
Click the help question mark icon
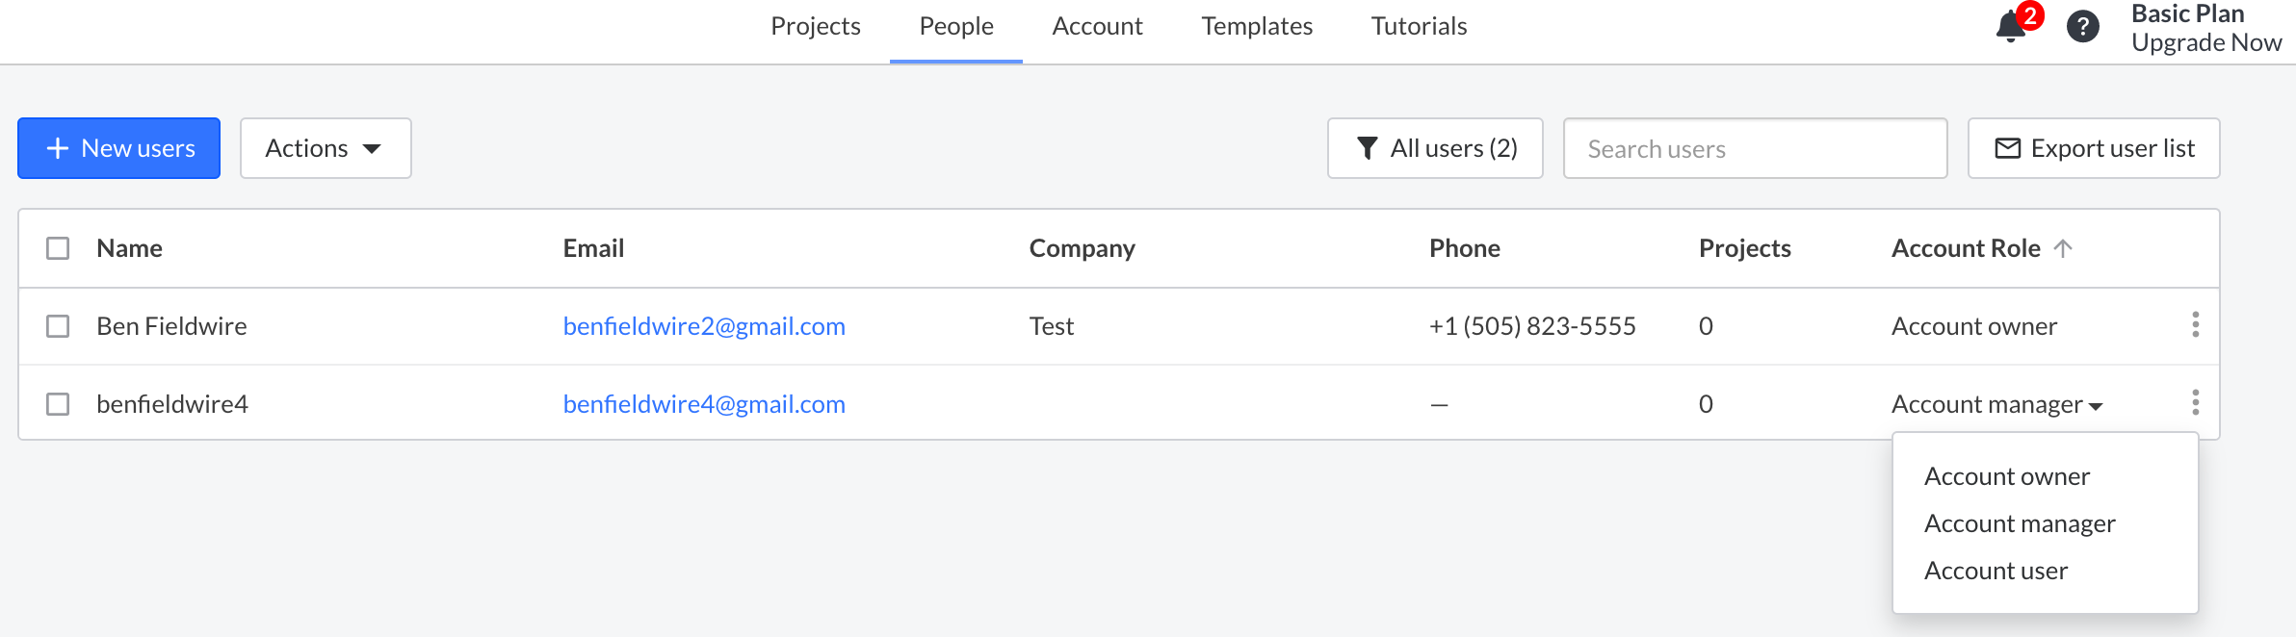point(2082,27)
